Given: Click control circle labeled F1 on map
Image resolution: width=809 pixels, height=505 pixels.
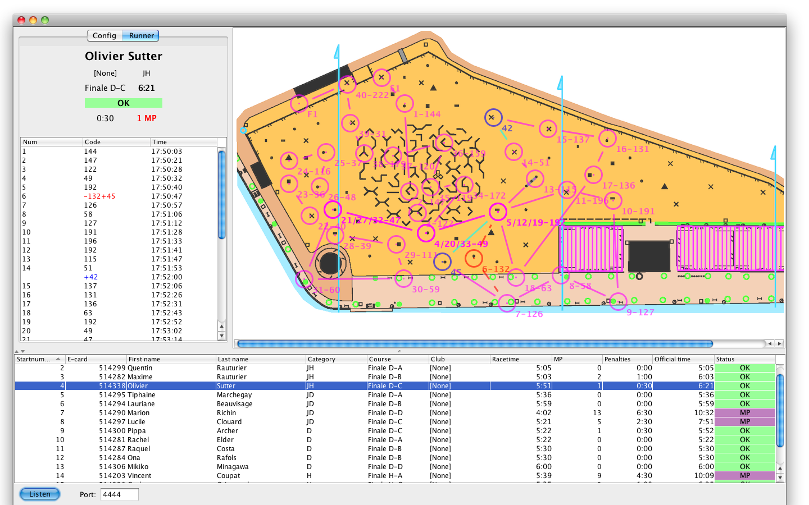Looking at the screenshot, I should tap(299, 103).
